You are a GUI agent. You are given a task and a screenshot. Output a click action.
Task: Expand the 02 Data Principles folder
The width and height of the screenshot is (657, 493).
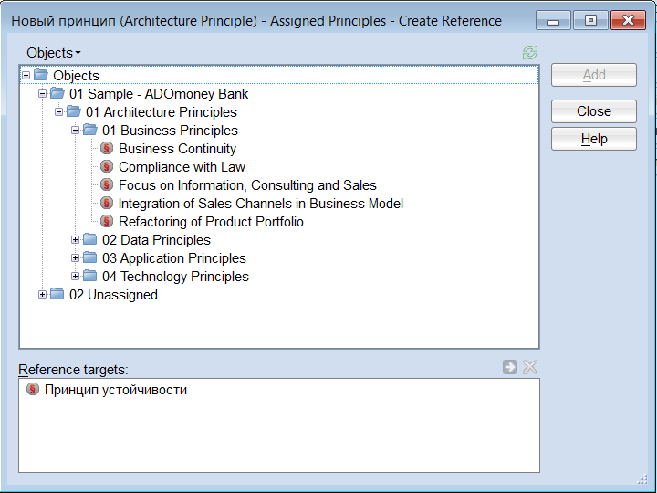click(x=75, y=240)
